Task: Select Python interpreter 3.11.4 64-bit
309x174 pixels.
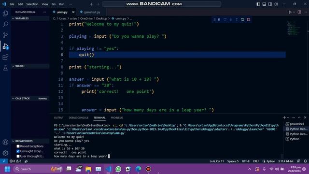Action: tap(286, 161)
